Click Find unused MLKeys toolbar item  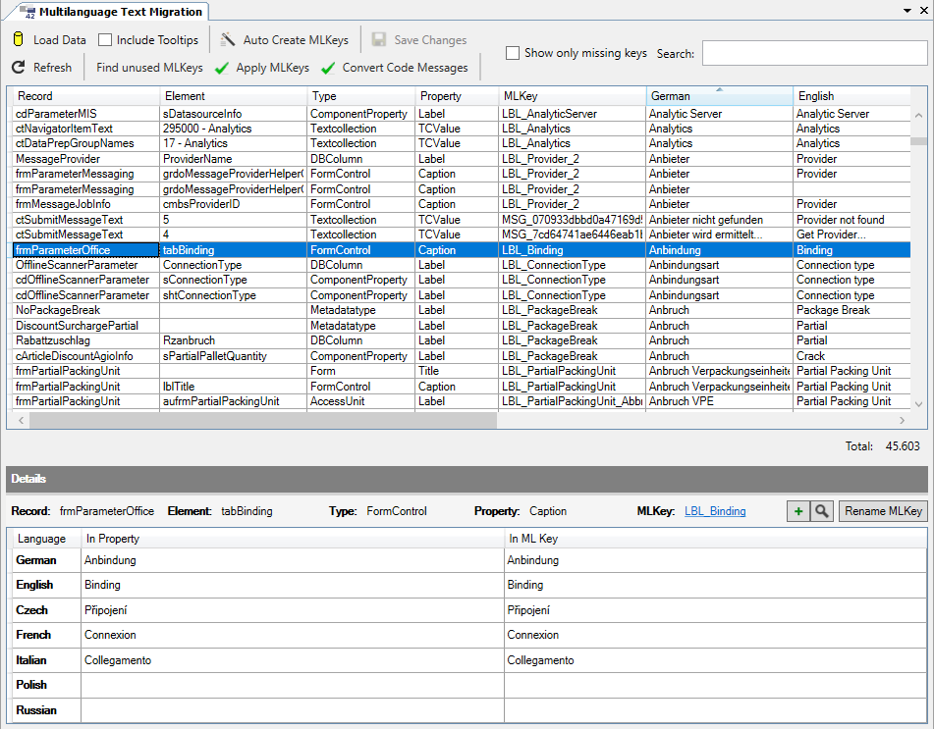149,68
